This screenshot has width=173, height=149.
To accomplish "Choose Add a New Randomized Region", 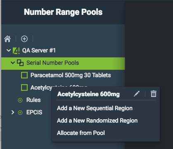I will click(x=97, y=121).
